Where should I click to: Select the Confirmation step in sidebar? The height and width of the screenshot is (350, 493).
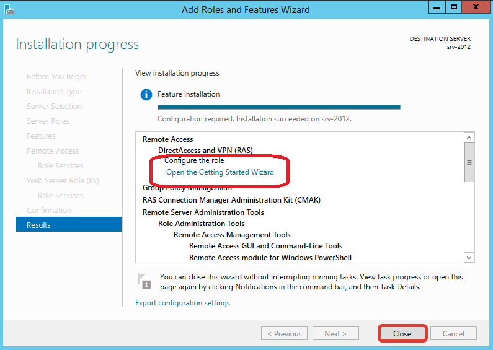tap(49, 210)
